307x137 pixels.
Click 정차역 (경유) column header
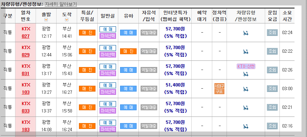point(219,16)
